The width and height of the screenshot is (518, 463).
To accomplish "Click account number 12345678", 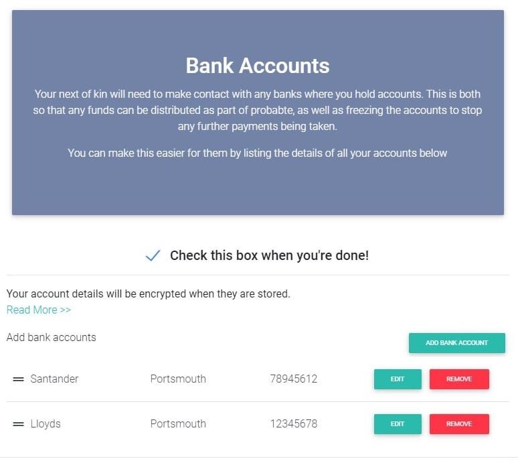I will [293, 424].
